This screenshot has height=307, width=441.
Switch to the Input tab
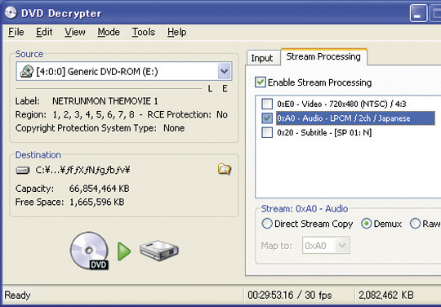point(262,58)
